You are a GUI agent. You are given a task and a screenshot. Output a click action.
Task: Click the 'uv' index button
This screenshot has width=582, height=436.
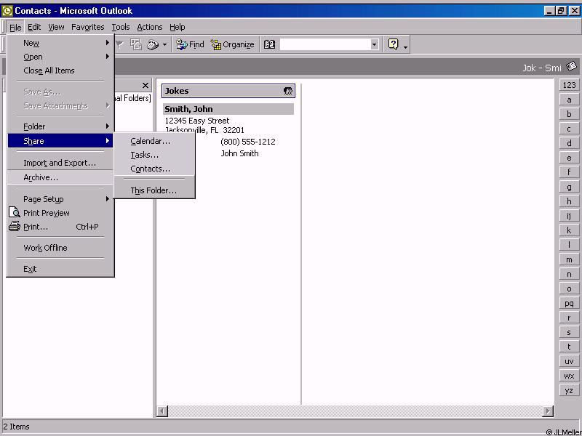pyautogui.click(x=569, y=361)
